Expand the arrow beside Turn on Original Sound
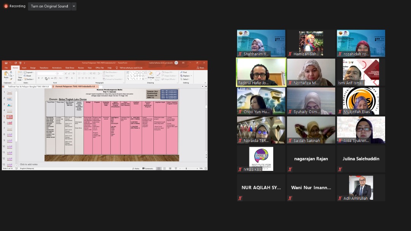The image size is (411, 231). (x=74, y=6)
